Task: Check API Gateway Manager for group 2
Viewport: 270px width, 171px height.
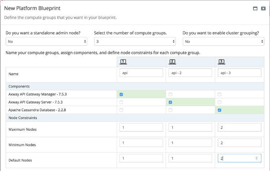Action: 170,95
